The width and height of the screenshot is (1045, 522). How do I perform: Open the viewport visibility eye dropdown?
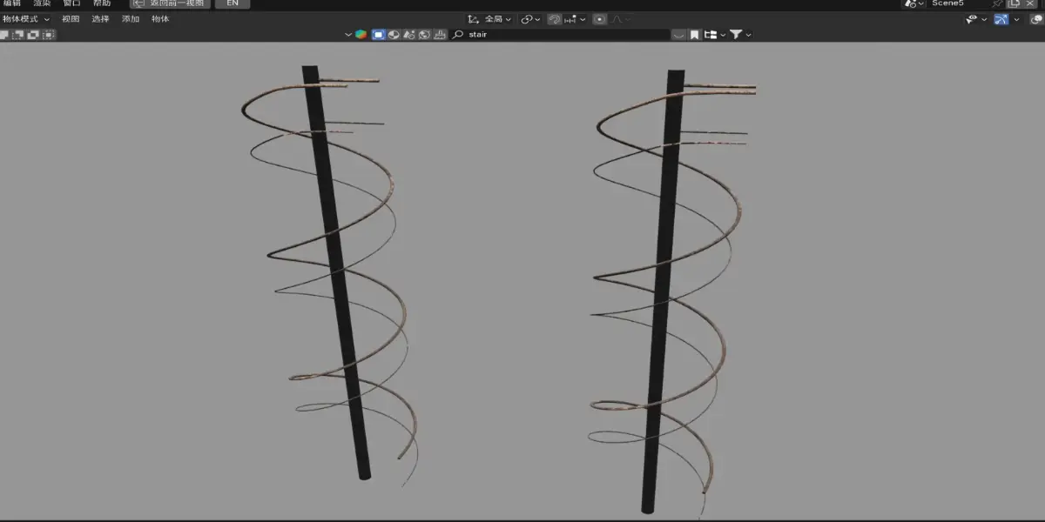[x=976, y=19]
